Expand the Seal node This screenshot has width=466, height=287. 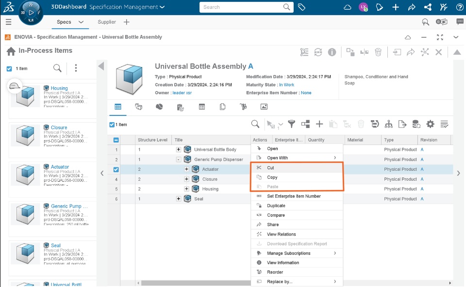coord(178,199)
